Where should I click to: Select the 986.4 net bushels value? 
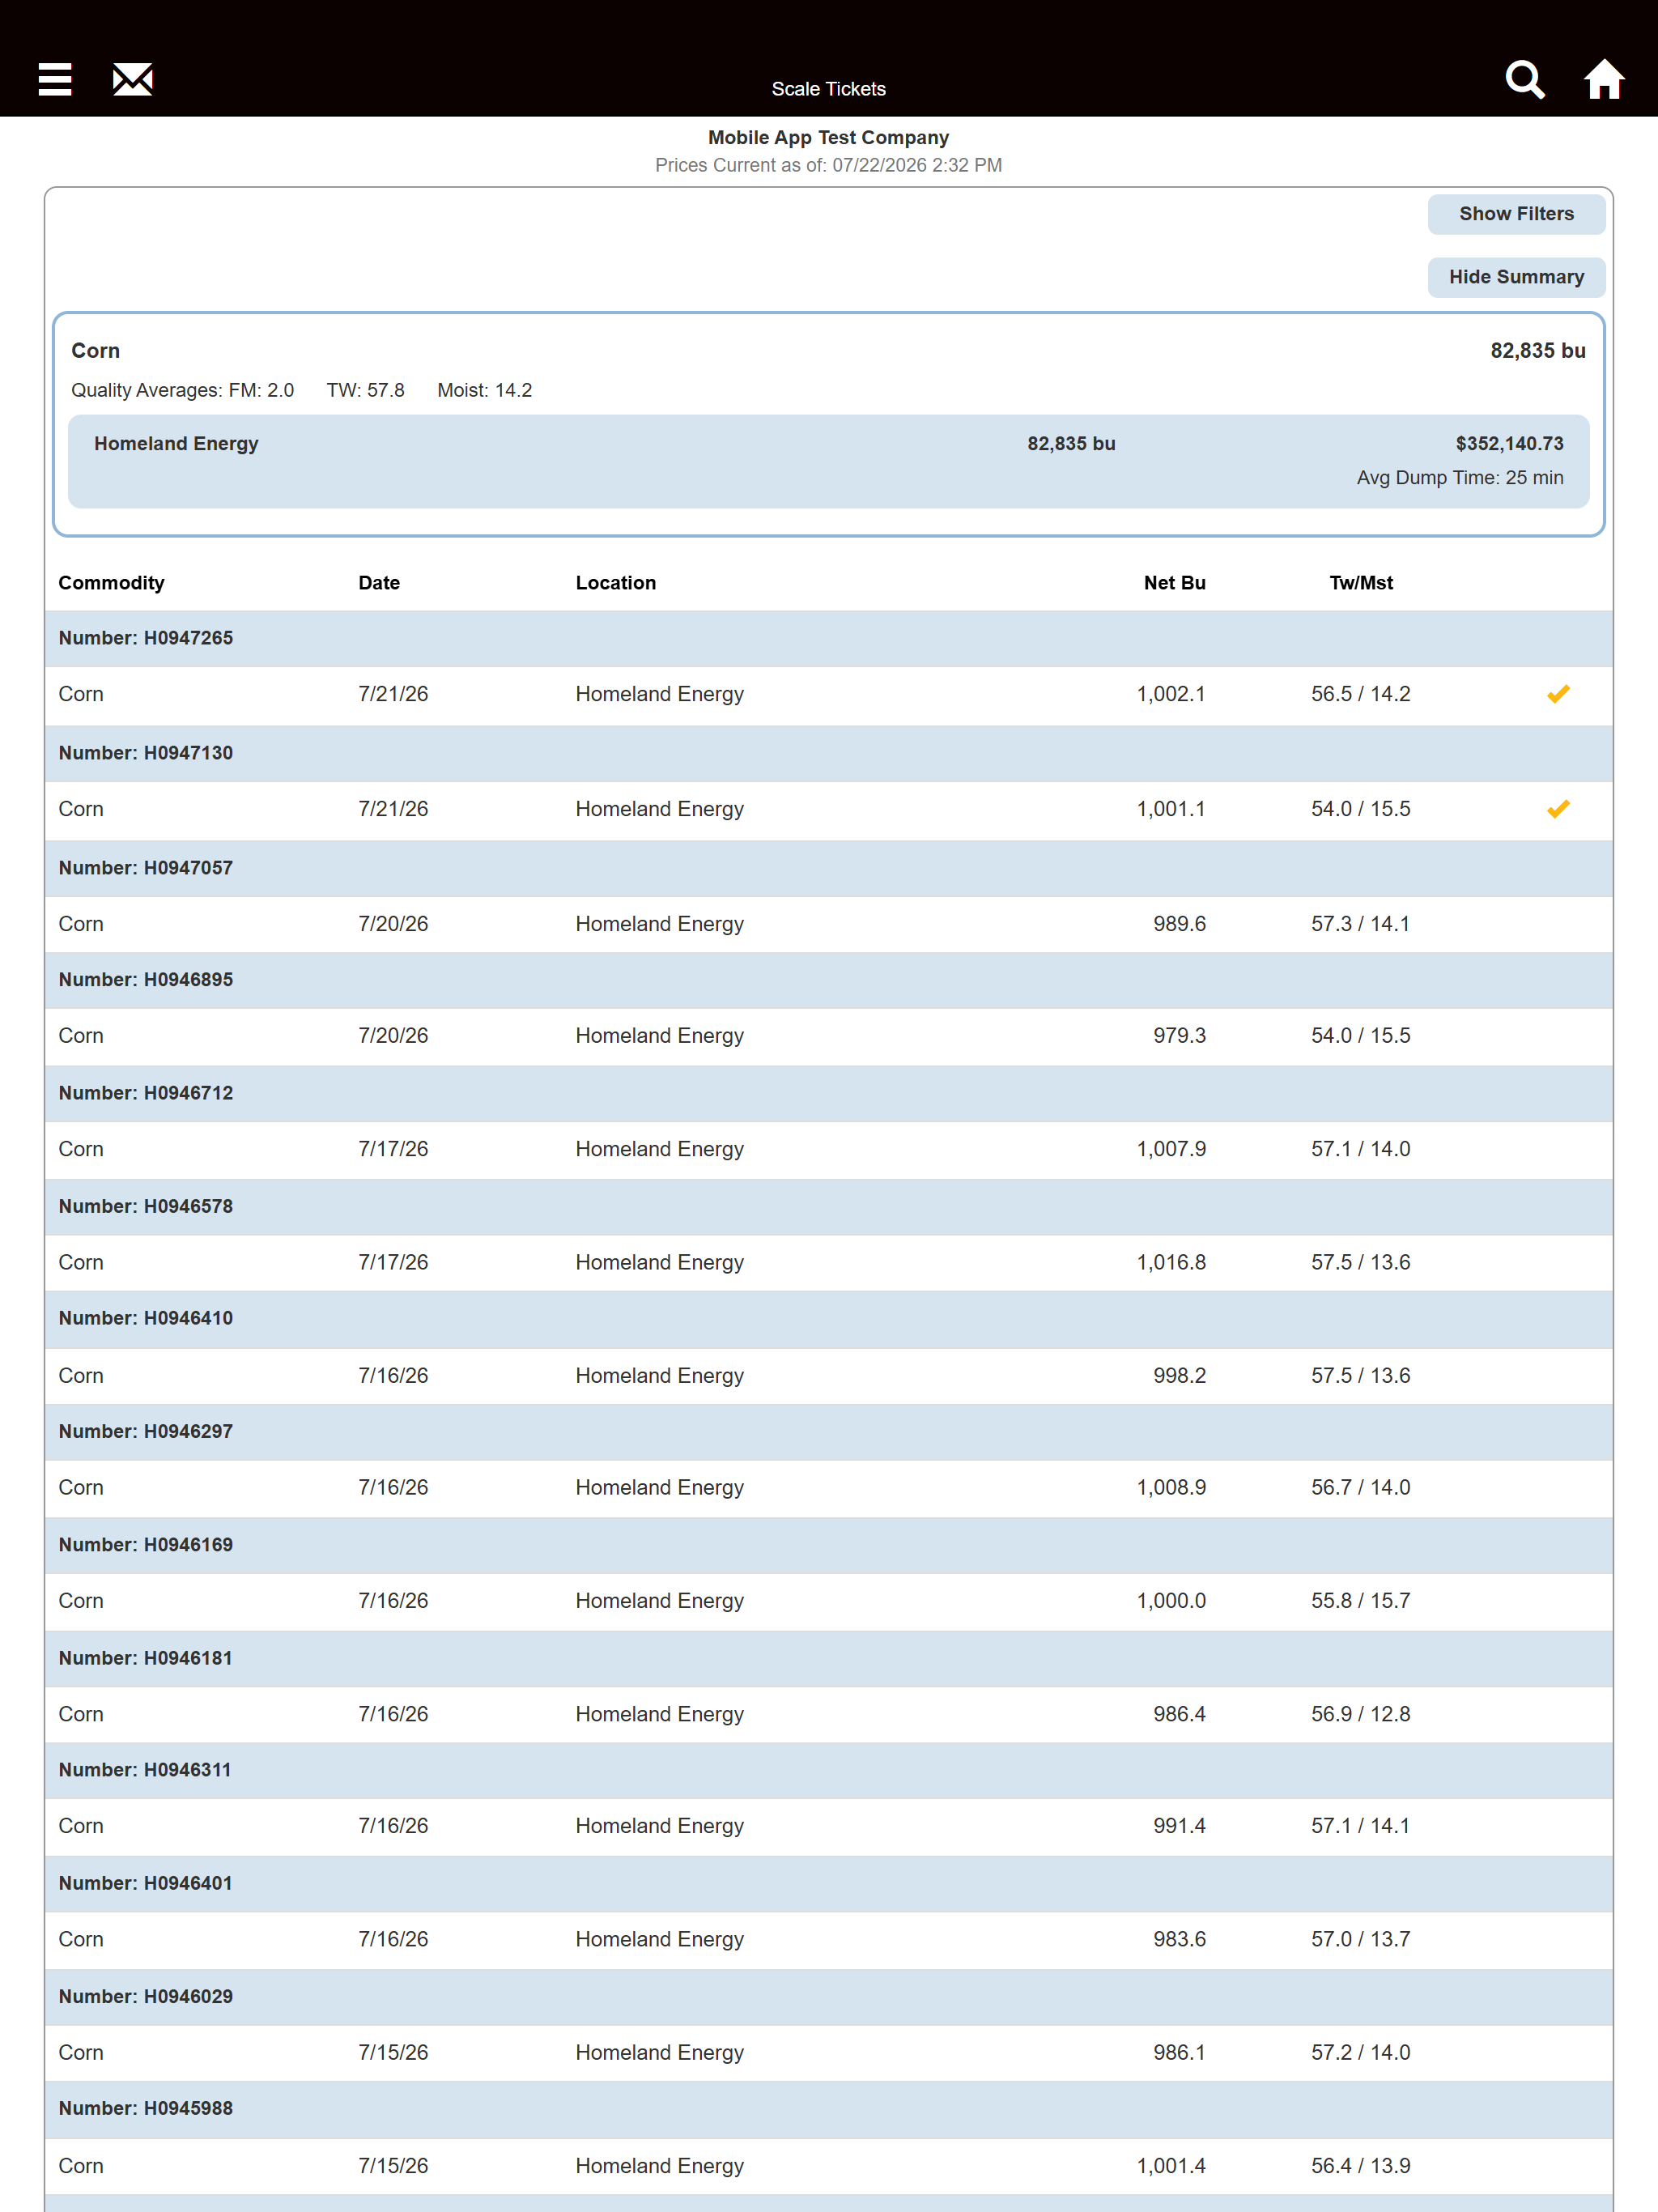click(1179, 1714)
